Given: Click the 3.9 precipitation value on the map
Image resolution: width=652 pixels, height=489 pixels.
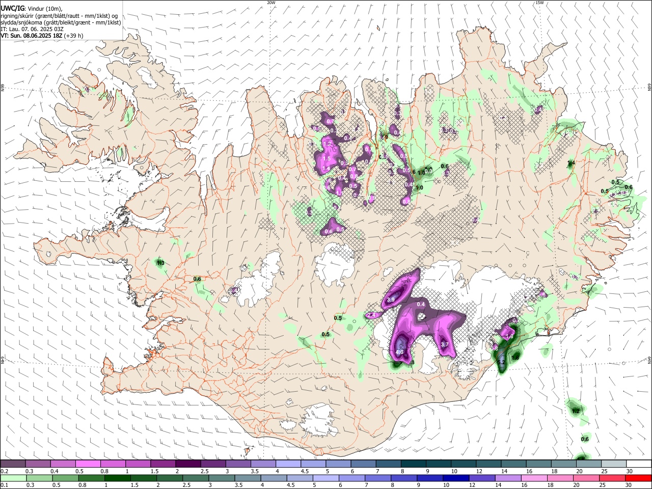Looking at the screenshot, I should 391,300.
